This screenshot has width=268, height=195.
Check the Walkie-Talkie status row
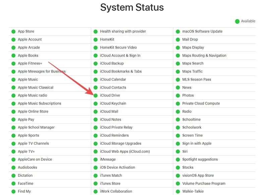tap(193, 191)
